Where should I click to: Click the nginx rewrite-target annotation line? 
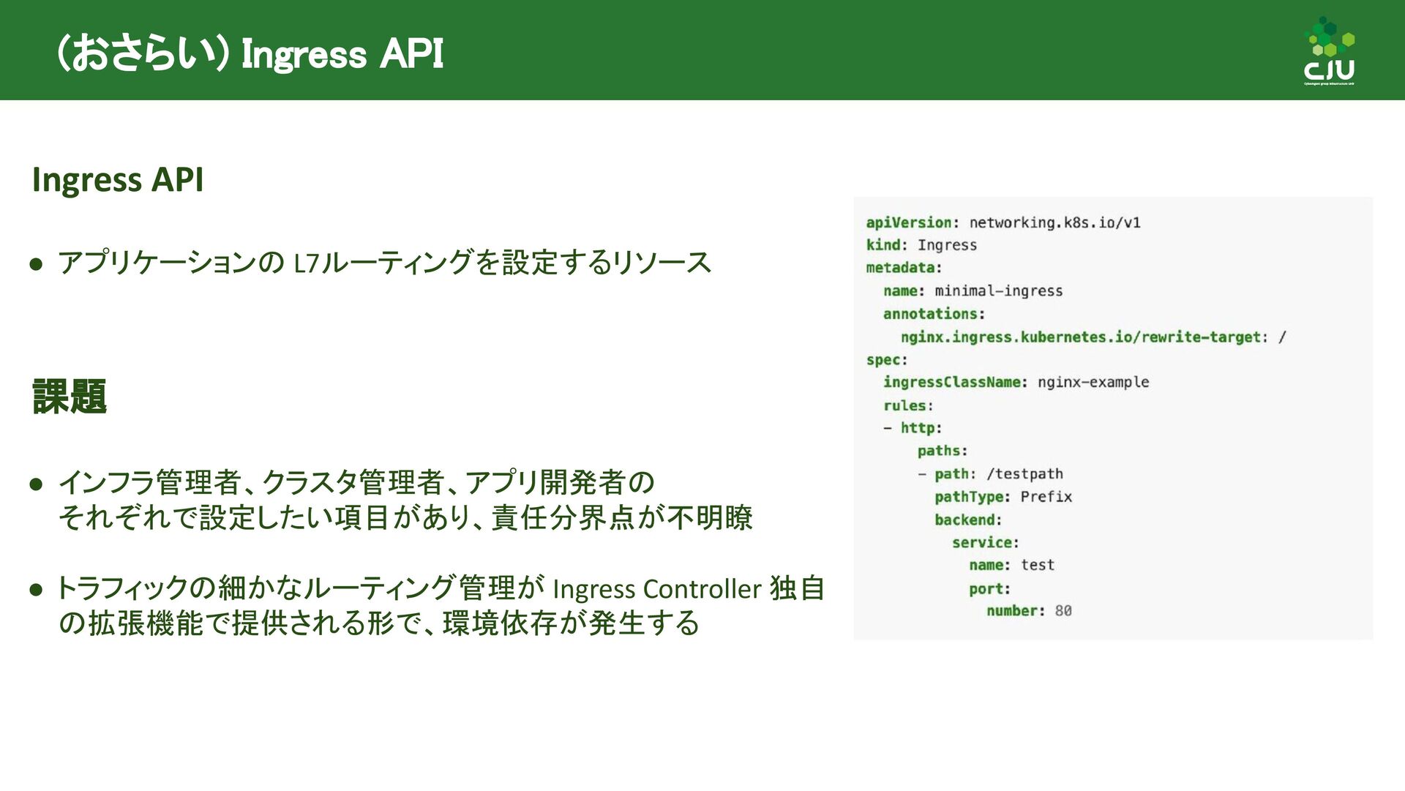(1093, 337)
